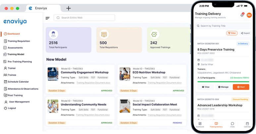Click Advanced Leadership Workshop title
This screenshot has width=256, height=134.
pyautogui.click(x=220, y=105)
